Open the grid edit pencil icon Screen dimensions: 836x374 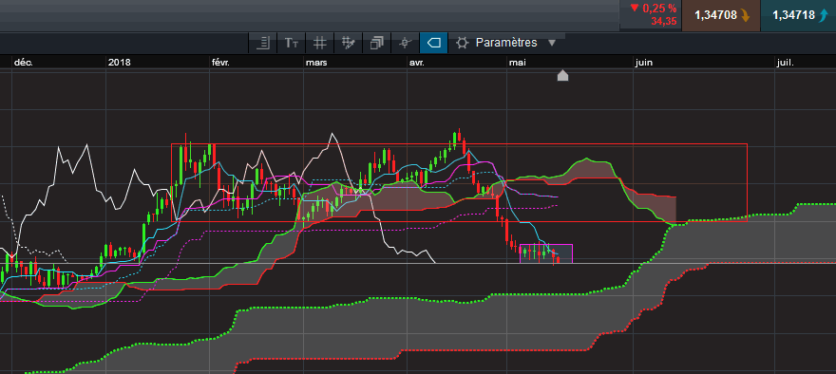pos(348,43)
